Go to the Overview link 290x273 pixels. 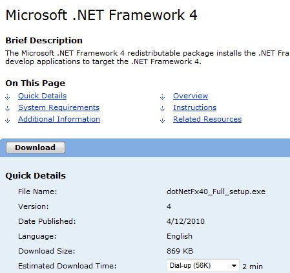[x=191, y=96]
